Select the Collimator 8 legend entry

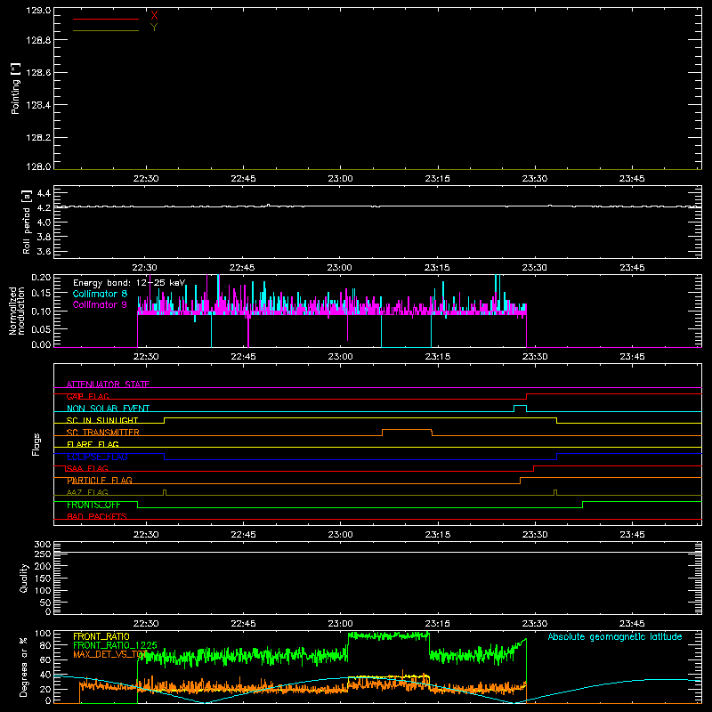[100, 295]
